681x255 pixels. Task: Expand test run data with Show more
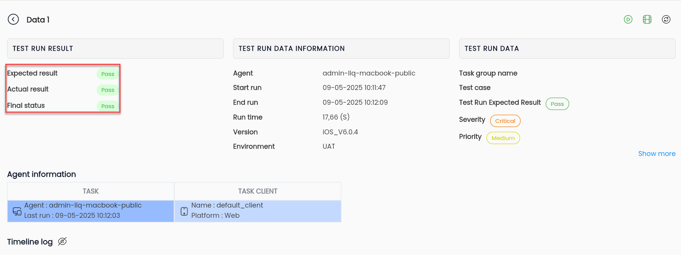pos(657,154)
